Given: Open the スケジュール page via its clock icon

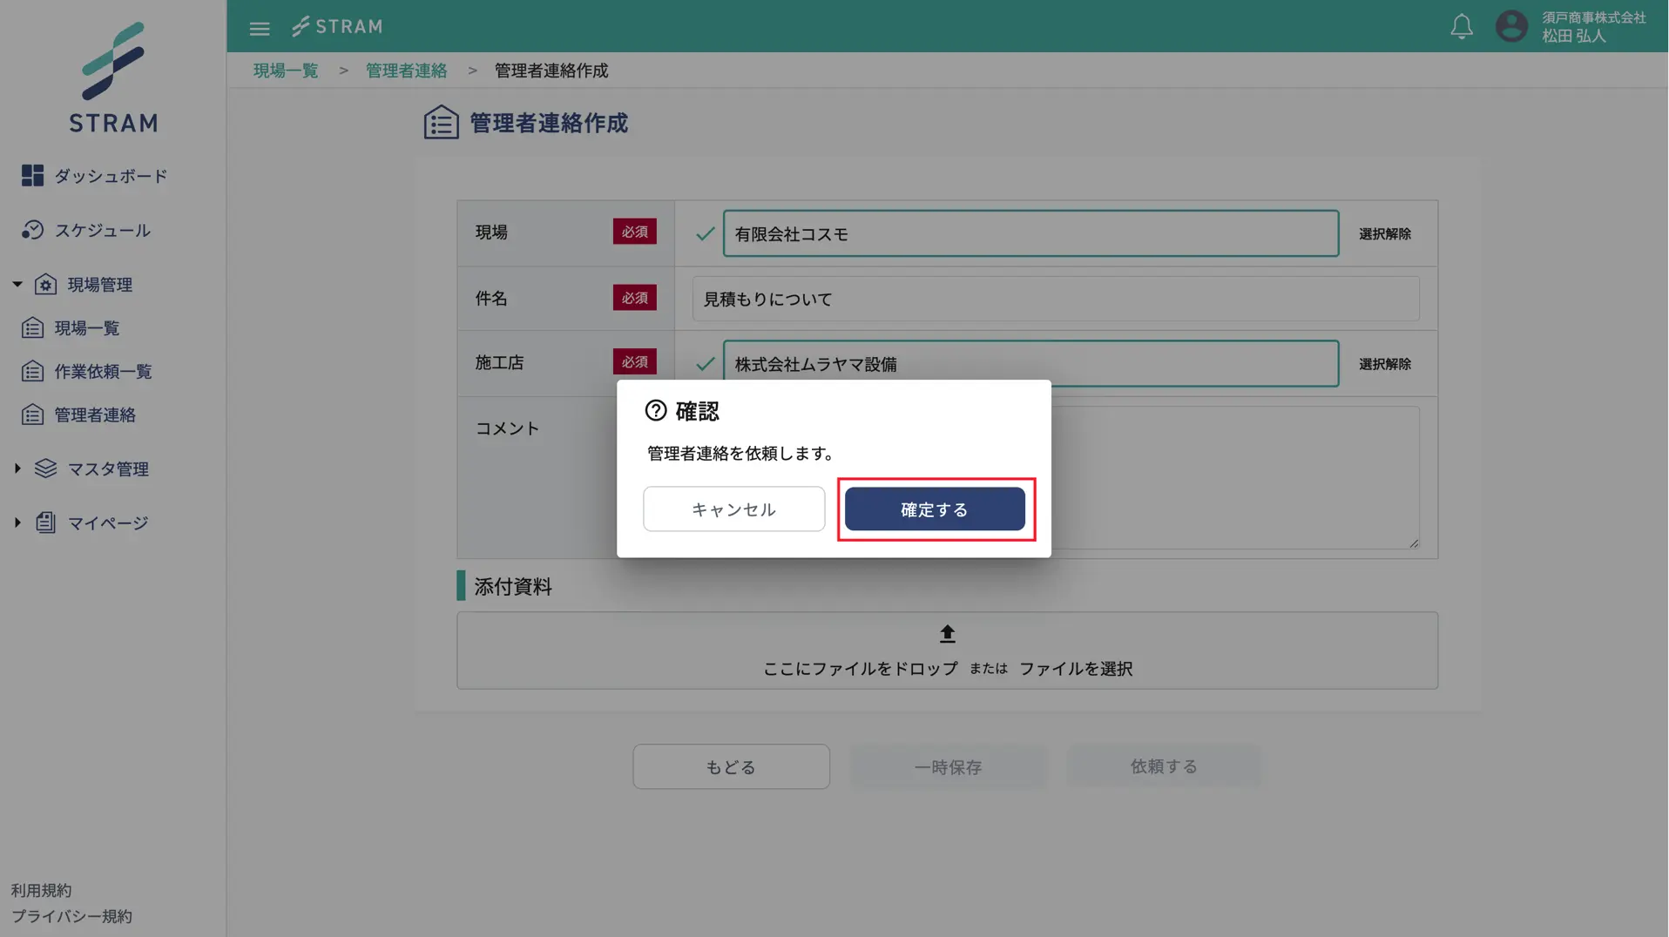Looking at the screenshot, I should [x=32, y=229].
